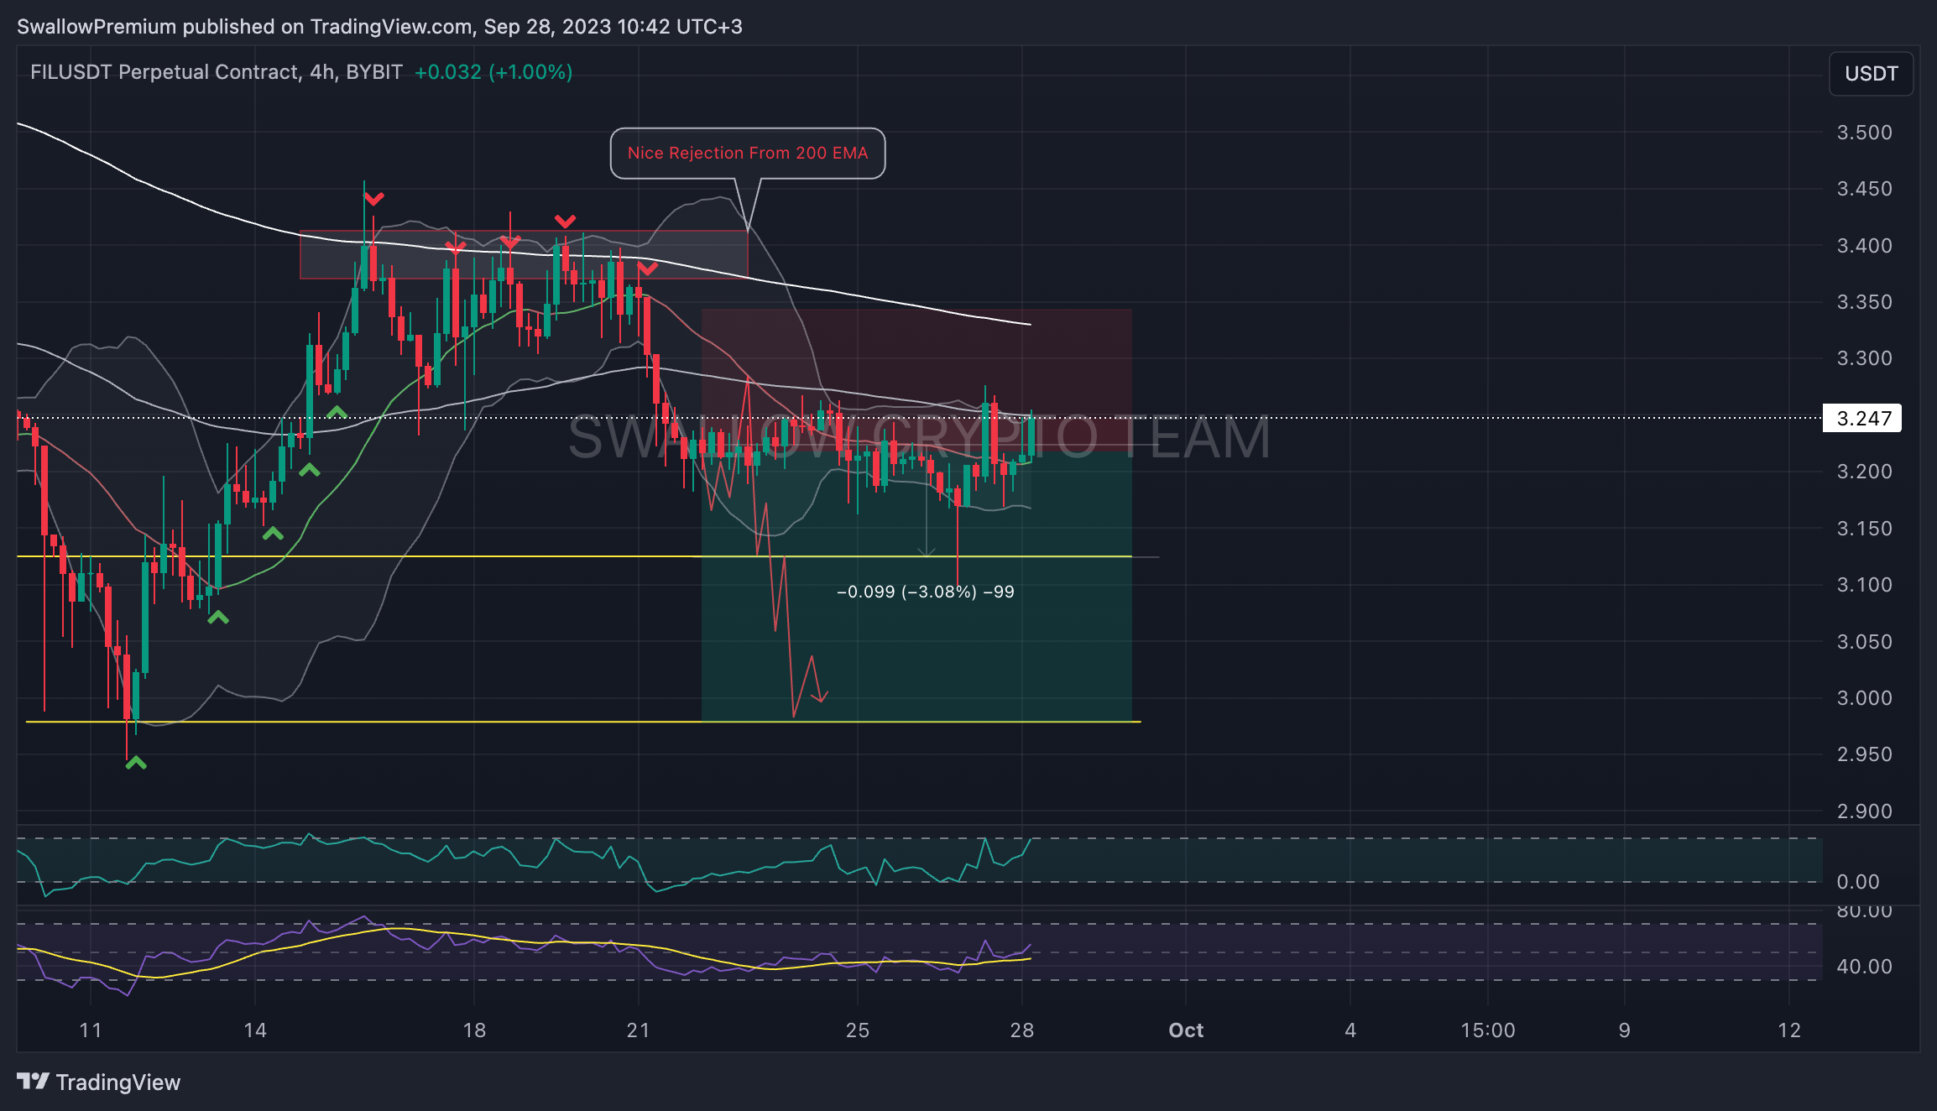Click the 3.450 price axis label
1937x1111 pixels.
1864,189
